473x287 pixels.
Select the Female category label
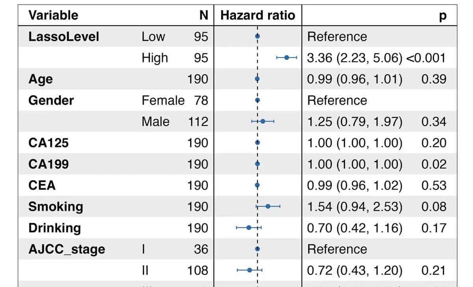163,100
